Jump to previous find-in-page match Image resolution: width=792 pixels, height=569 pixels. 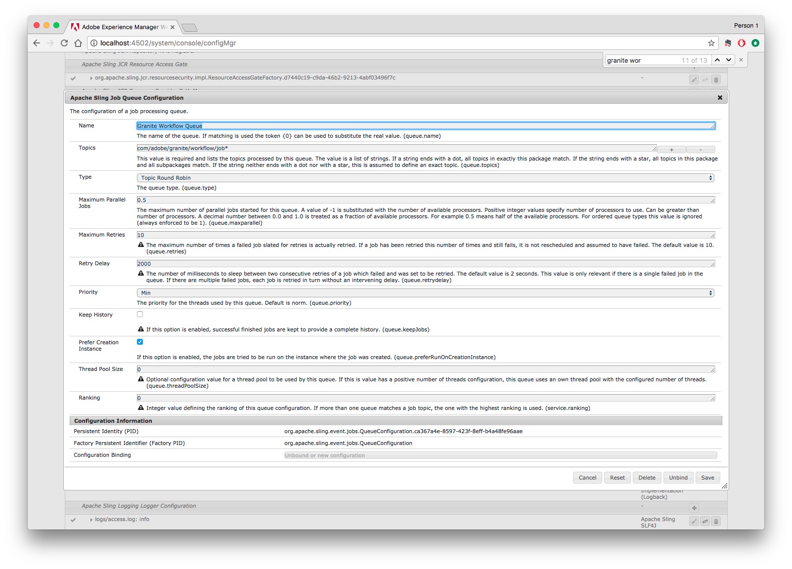pyautogui.click(x=717, y=60)
